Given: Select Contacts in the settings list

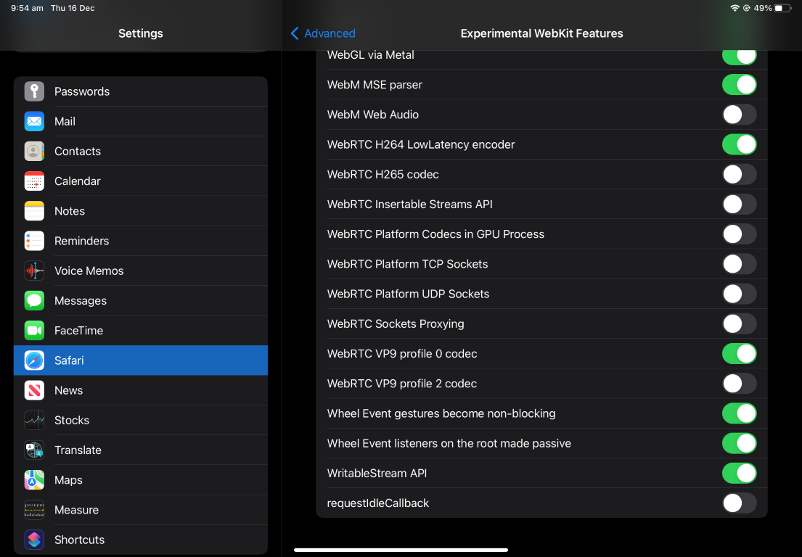Looking at the screenshot, I should pyautogui.click(x=141, y=152).
